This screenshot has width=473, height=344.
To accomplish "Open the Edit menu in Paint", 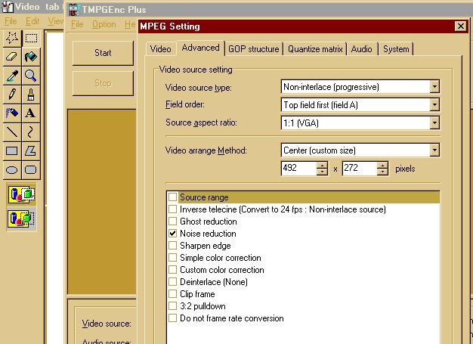I will (x=32, y=21).
